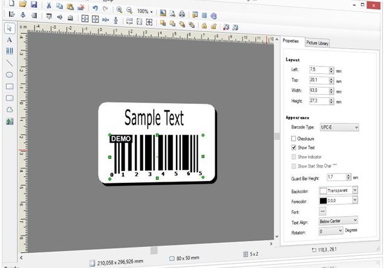Viewport: 384px width, 268px height.
Task: Uncheck the Show Text checkbox
Action: pyautogui.click(x=294, y=147)
